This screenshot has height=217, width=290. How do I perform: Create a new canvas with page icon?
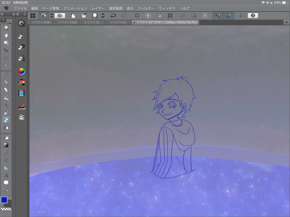point(73,16)
